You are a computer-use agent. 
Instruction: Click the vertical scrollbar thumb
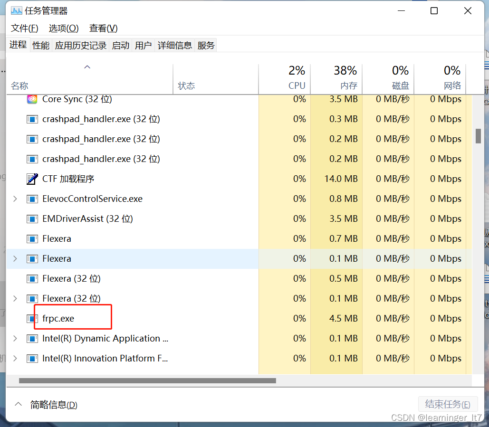pyautogui.click(x=478, y=136)
